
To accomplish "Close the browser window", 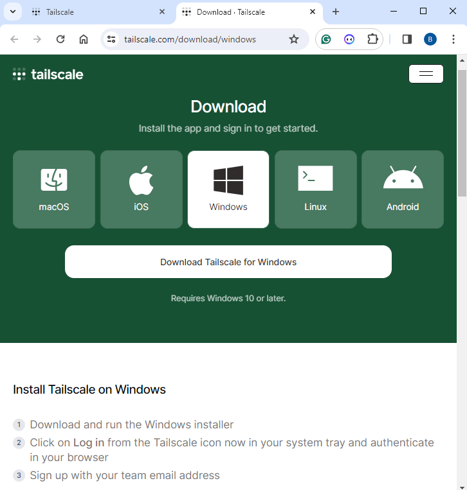I will [x=453, y=12].
